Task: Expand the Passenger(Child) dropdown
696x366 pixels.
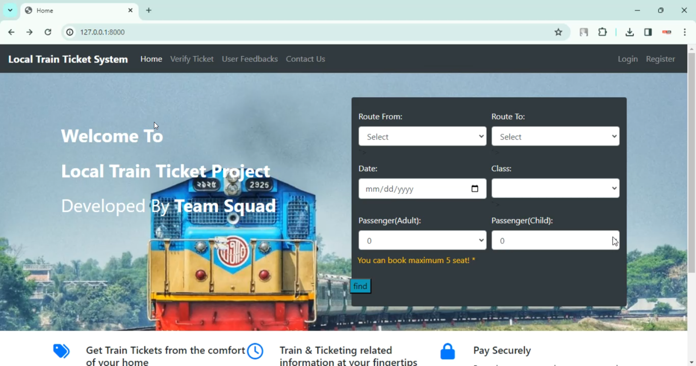Action: tap(555, 240)
